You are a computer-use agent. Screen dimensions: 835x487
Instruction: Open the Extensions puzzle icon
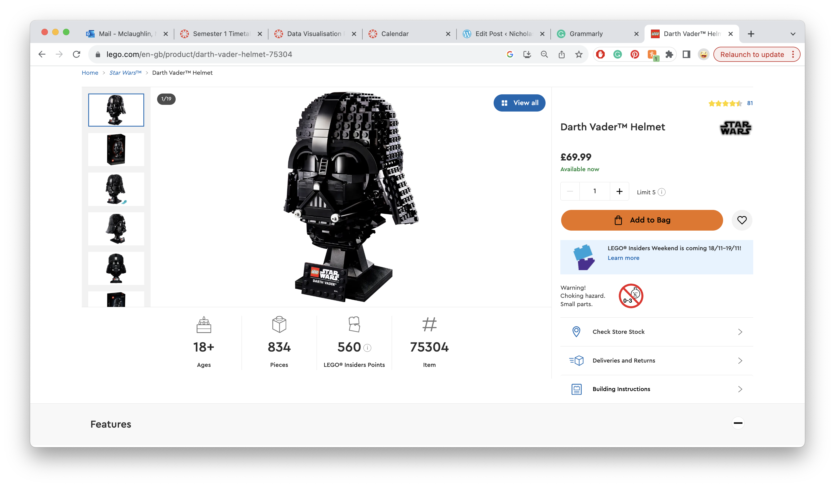point(669,54)
